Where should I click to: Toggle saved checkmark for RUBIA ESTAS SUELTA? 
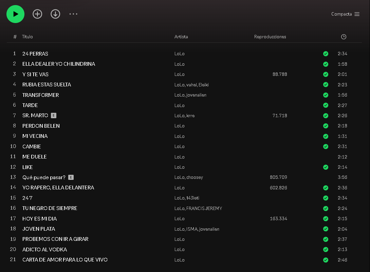(326, 85)
